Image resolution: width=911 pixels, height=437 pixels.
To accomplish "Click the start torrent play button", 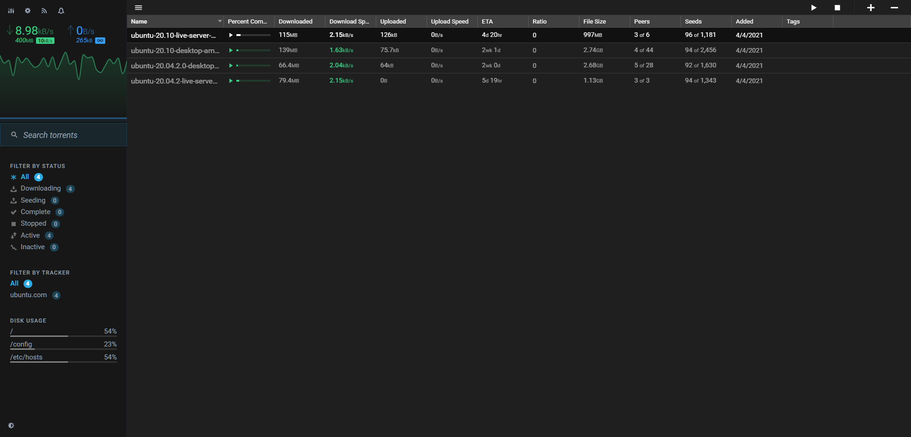I will tap(814, 8).
